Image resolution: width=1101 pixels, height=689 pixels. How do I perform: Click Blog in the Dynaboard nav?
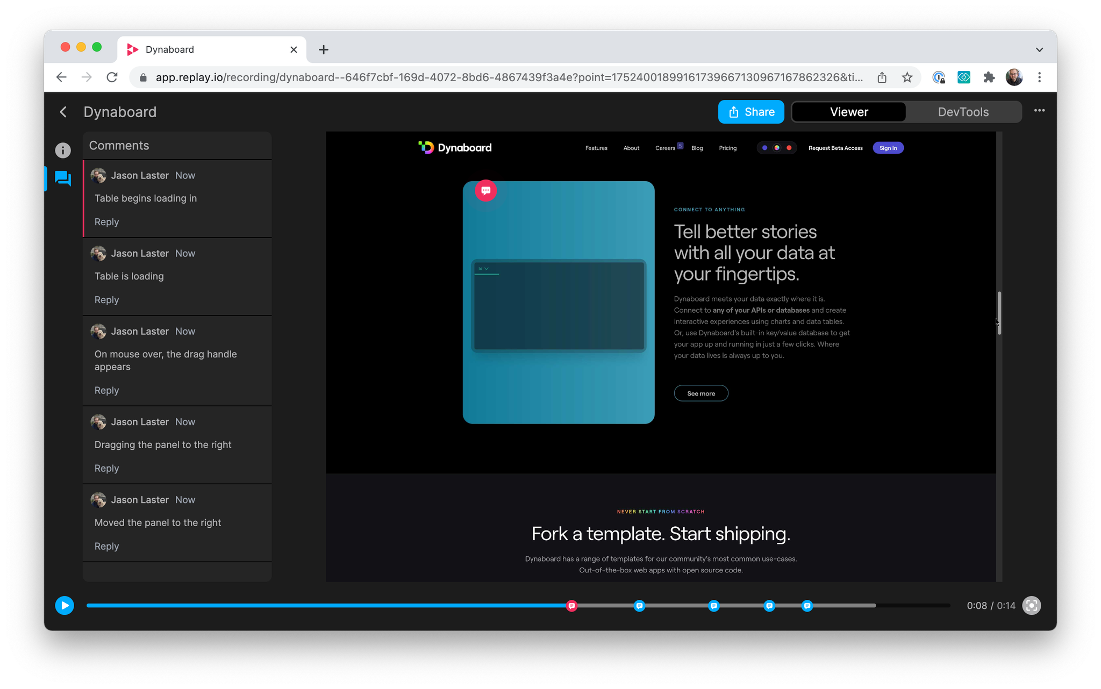(x=697, y=148)
